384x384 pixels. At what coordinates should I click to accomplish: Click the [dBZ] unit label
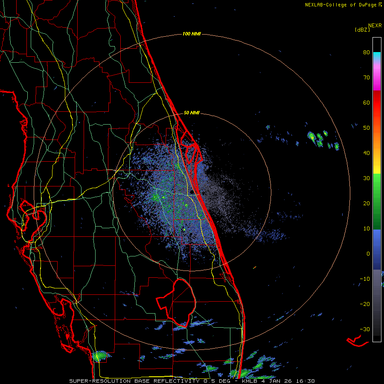point(362,29)
